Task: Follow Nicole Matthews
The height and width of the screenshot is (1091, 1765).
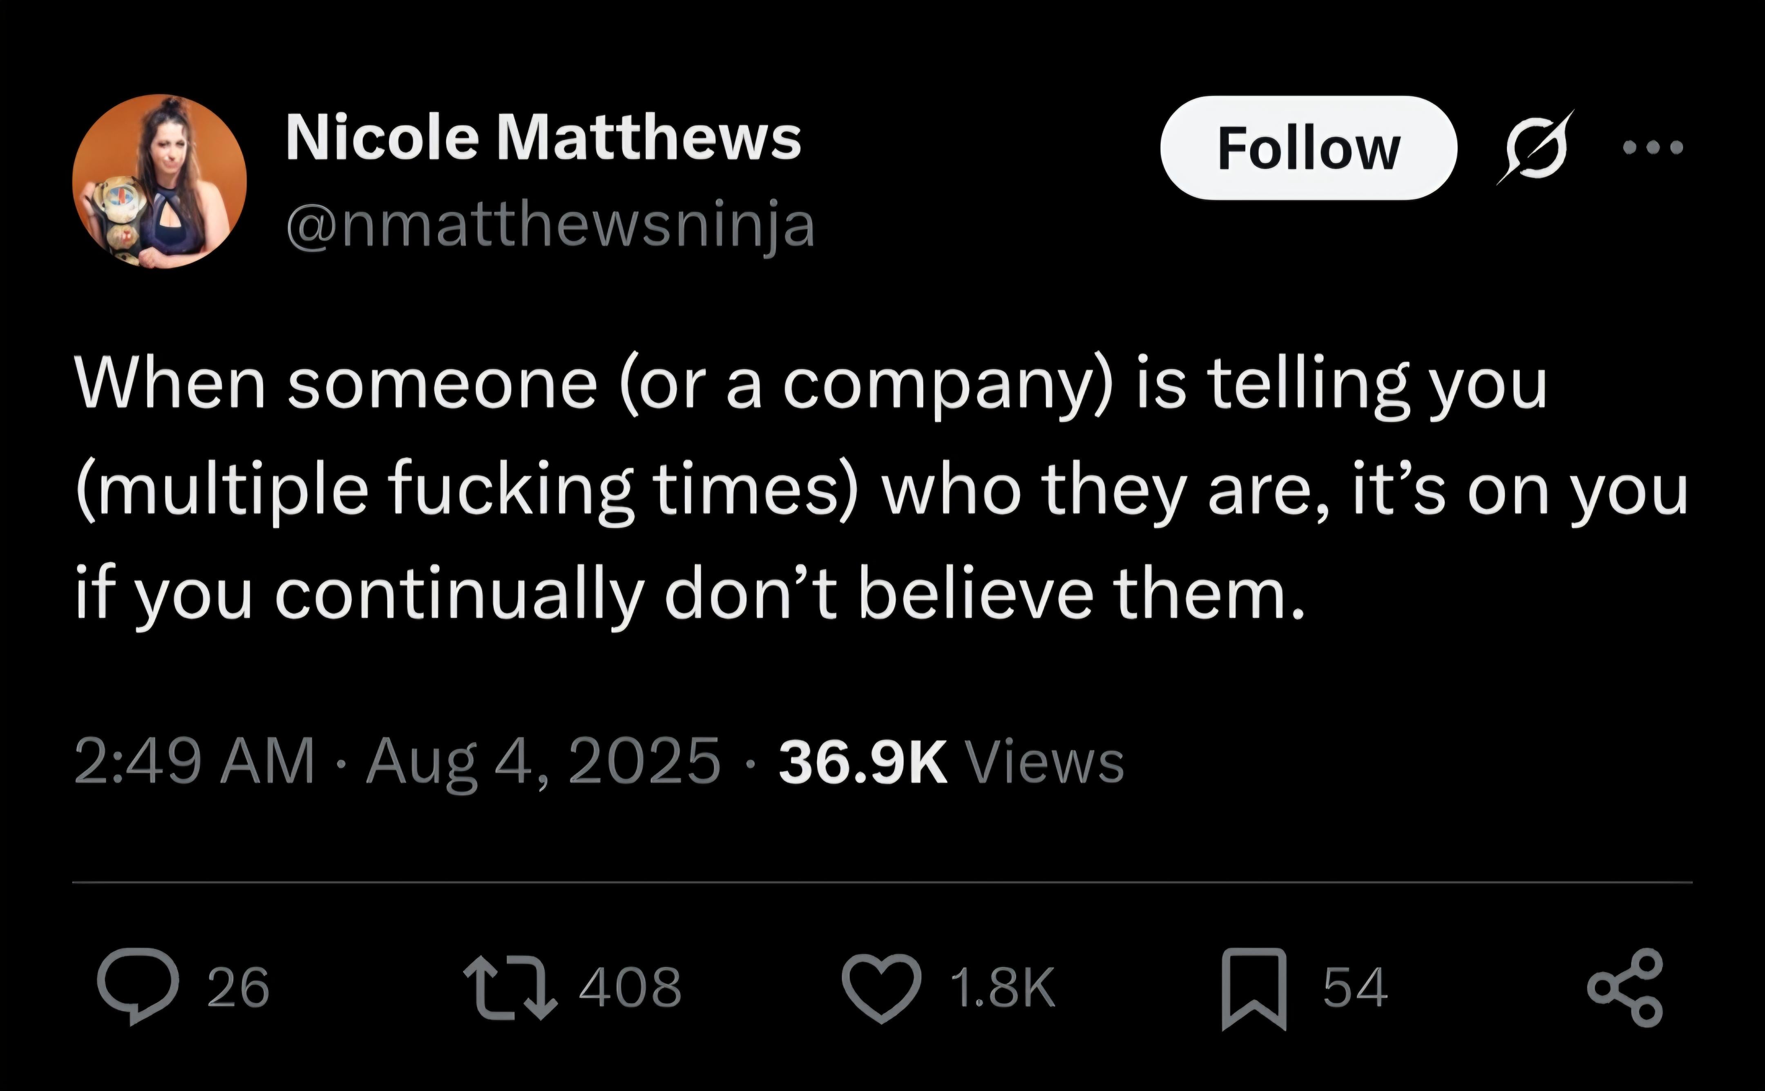Action: (1308, 148)
